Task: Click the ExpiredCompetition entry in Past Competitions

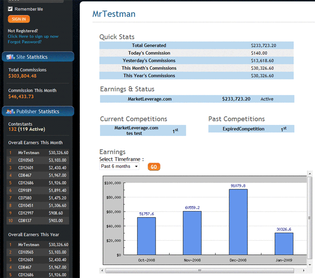Action: coord(251,129)
